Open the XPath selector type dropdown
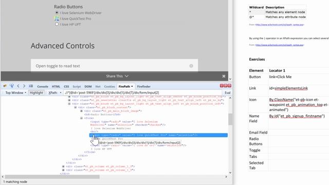 click(55, 92)
